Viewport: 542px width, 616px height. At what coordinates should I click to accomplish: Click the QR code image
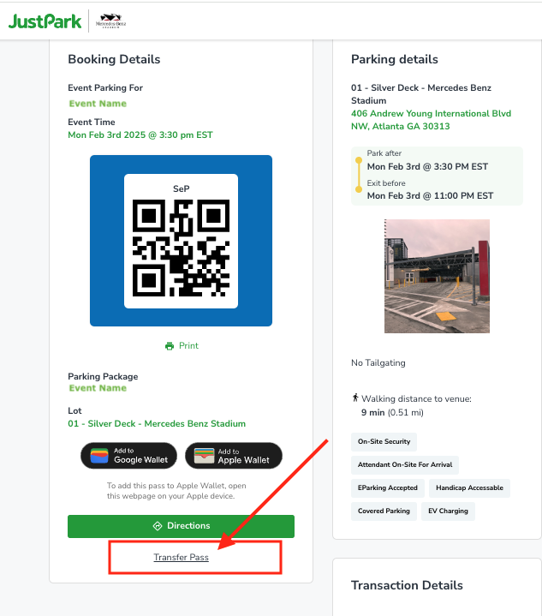coord(181,248)
